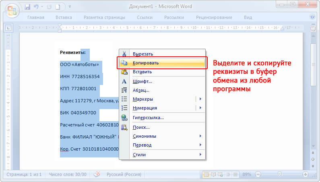Choose Вставить from the context menu
Viewport: 320px width, 182px height.
162,72
